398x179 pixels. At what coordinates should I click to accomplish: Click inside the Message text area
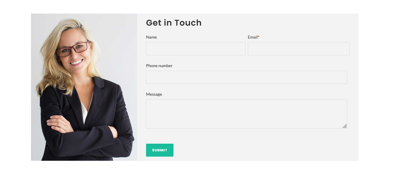pyautogui.click(x=246, y=114)
